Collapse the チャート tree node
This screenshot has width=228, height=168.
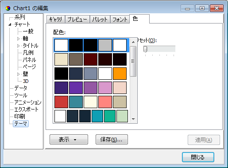click(x=10, y=24)
